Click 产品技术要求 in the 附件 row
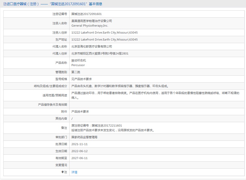246x180 pixels. pos(80,112)
